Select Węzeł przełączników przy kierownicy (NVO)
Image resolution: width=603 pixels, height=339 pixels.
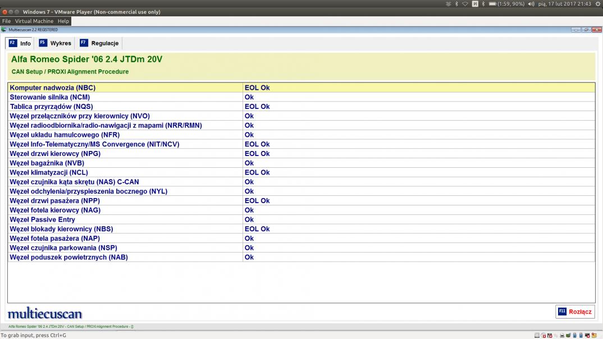(x=301, y=116)
